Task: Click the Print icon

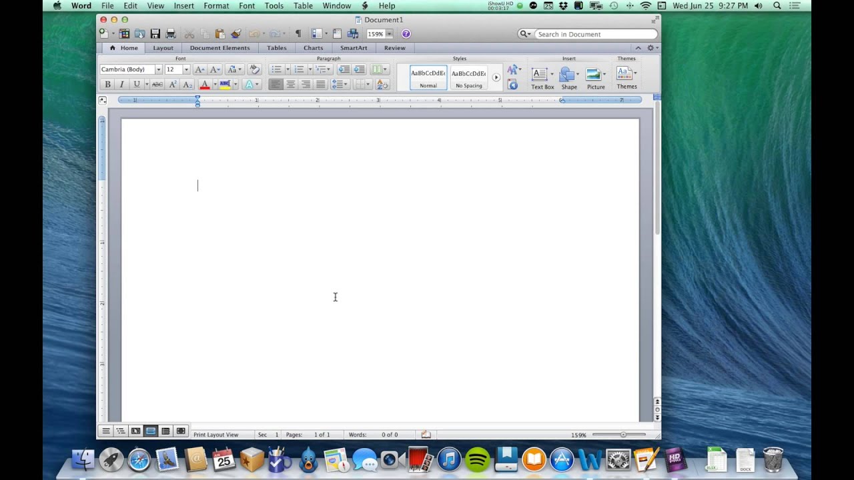Action: click(171, 33)
